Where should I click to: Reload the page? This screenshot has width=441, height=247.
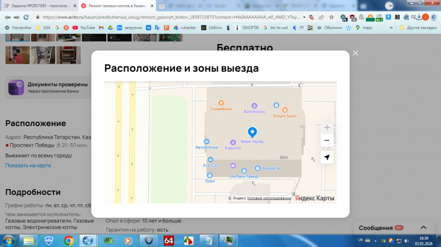(26, 17)
